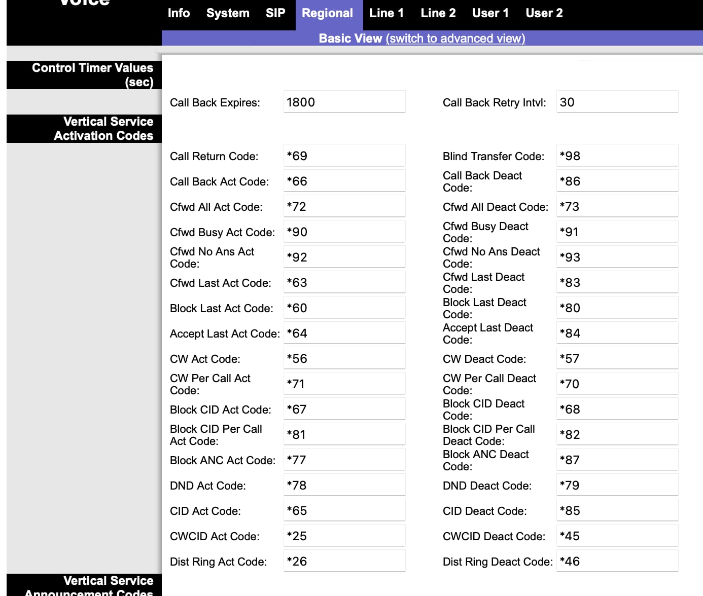Click the Accept Last Act Code field
This screenshot has width=703, height=596.
344,333
